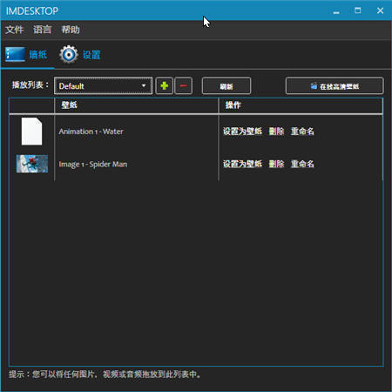Delete Animation 1 - Water via 删除
392x392 pixels.
point(276,132)
